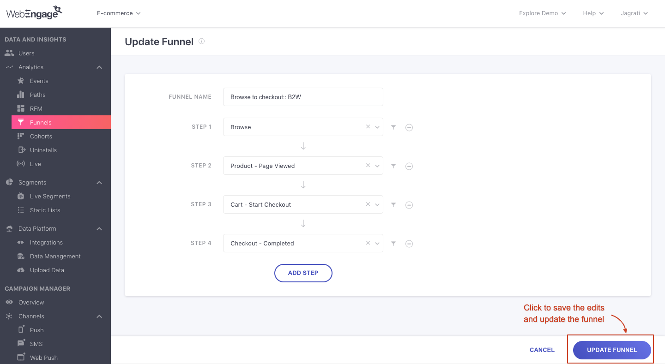Open the E-commerce project dropdown

[119, 13]
